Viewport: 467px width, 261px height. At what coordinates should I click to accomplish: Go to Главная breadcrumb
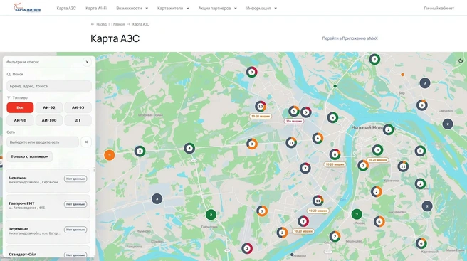coord(118,24)
